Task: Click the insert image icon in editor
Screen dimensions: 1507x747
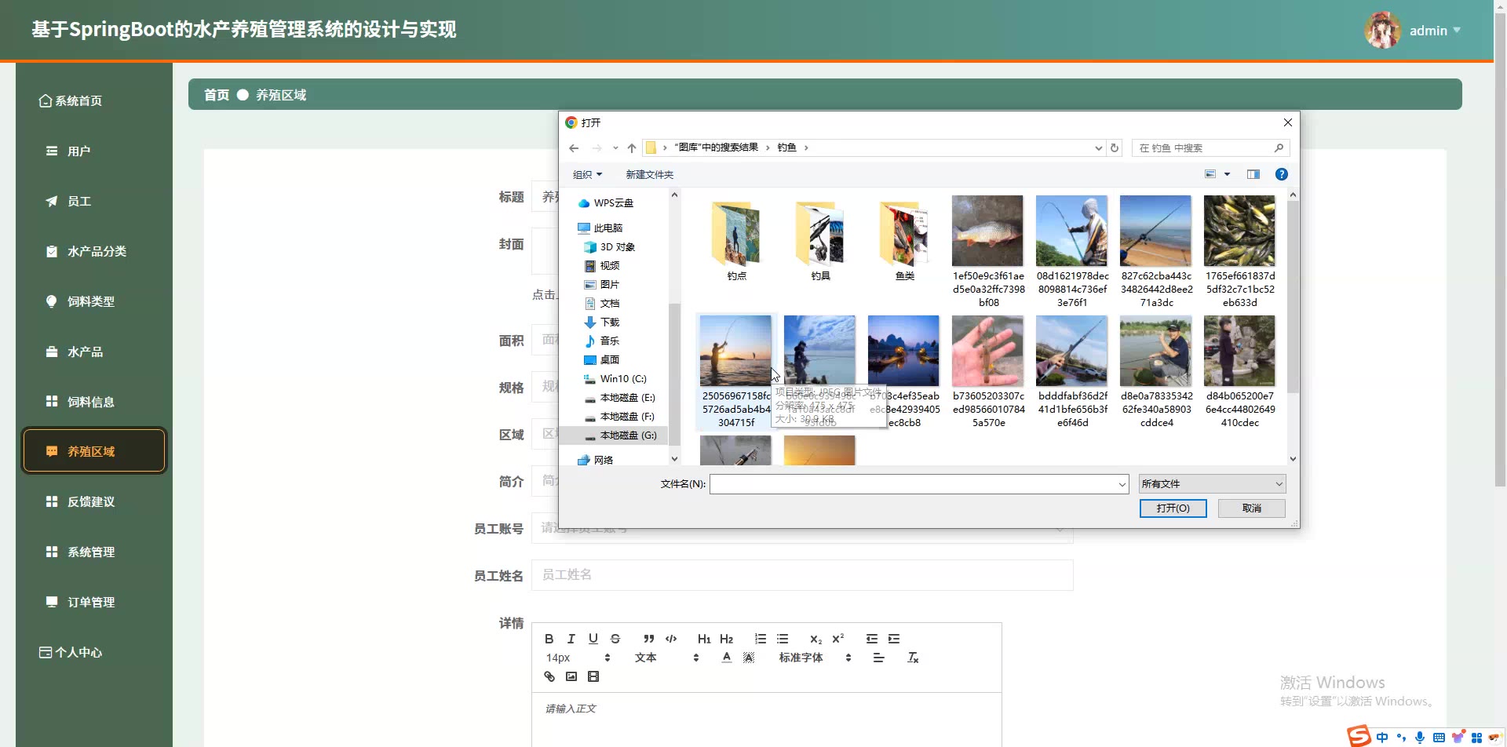Action: [571, 676]
